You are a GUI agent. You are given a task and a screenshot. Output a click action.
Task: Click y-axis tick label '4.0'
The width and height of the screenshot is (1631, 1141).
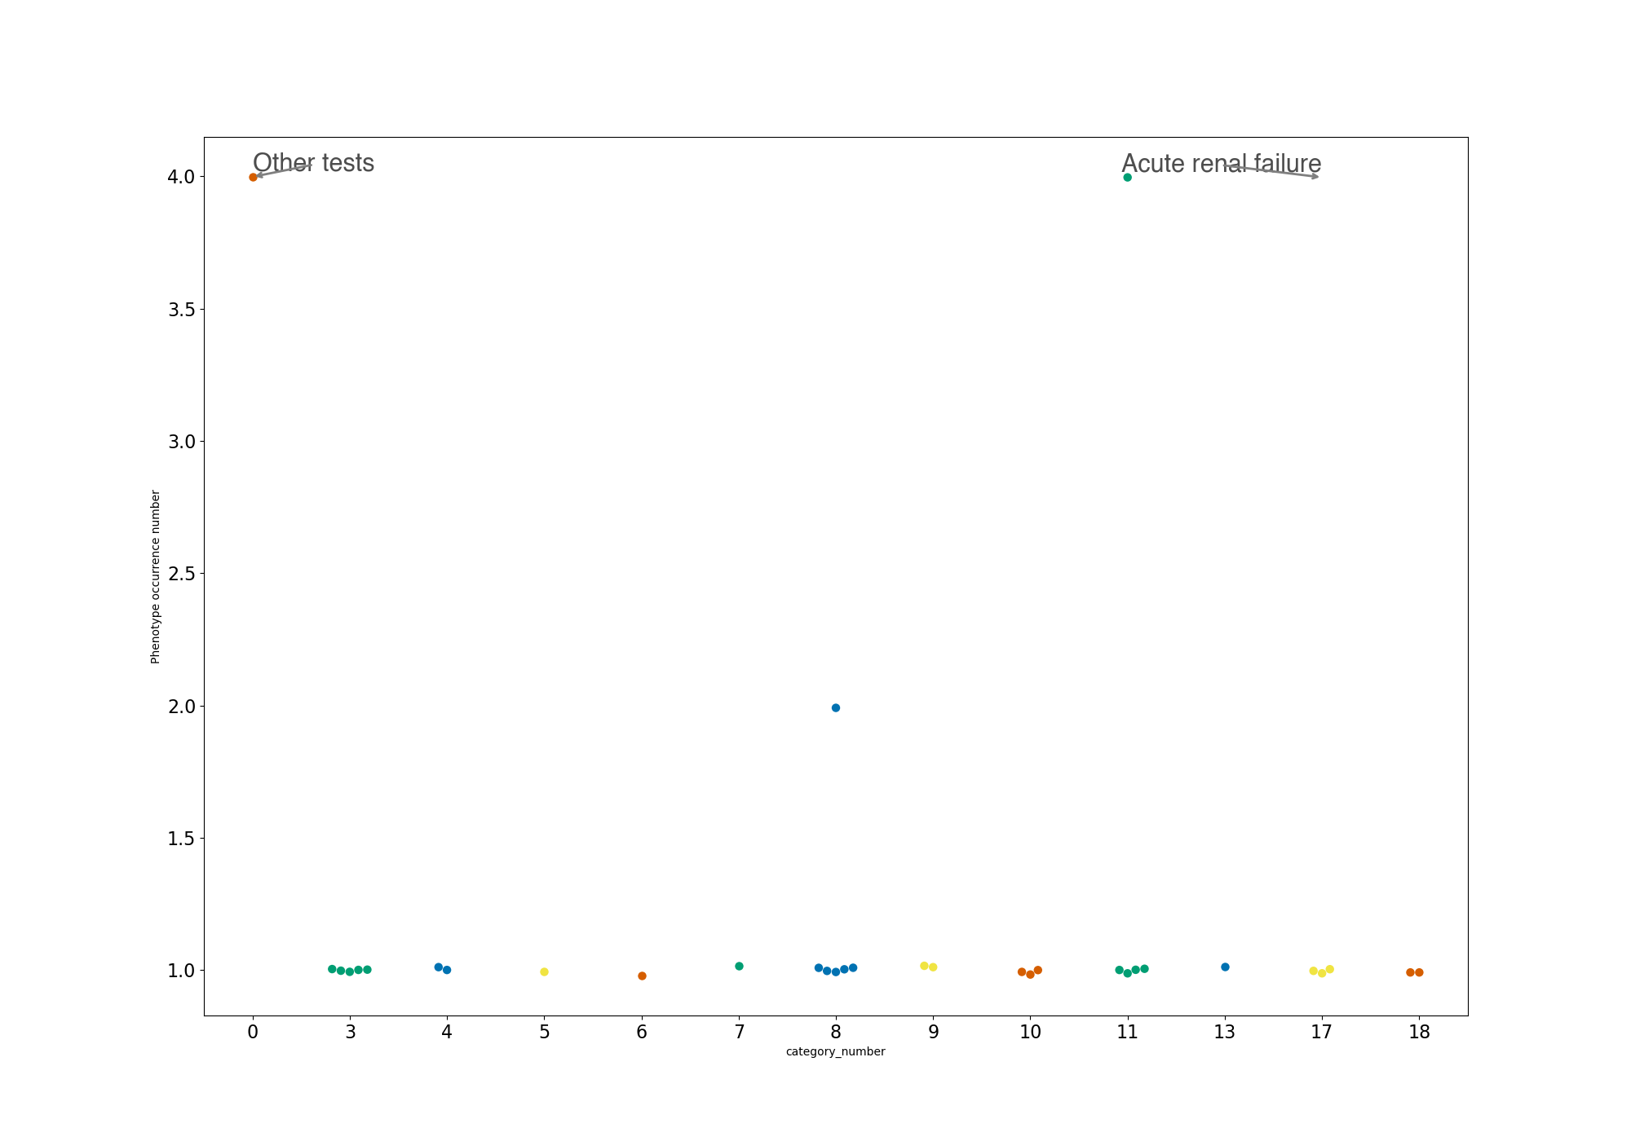181,176
